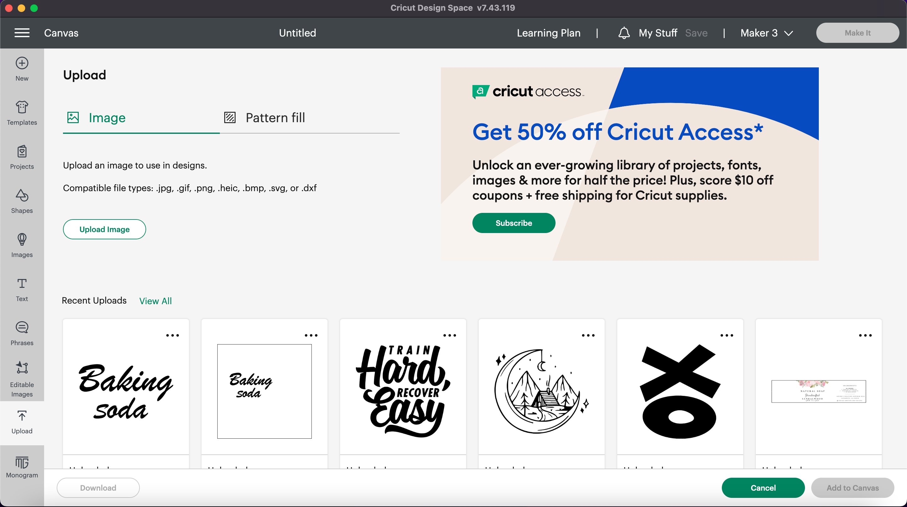The image size is (907, 507).
Task: Click the New project plus icon
Action: click(22, 64)
